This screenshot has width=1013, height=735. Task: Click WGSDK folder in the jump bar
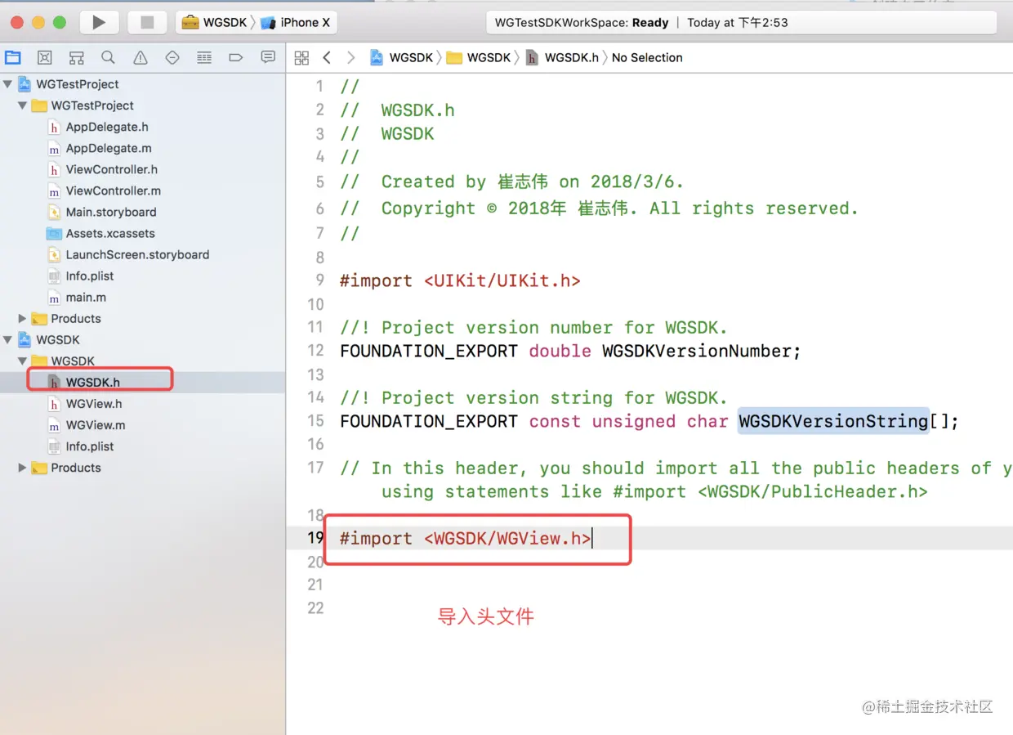479,57
